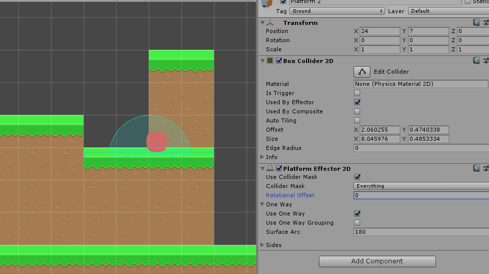Click the Platform Effector 2D component icon
The height and width of the screenshot is (274, 489).
[x=270, y=168]
